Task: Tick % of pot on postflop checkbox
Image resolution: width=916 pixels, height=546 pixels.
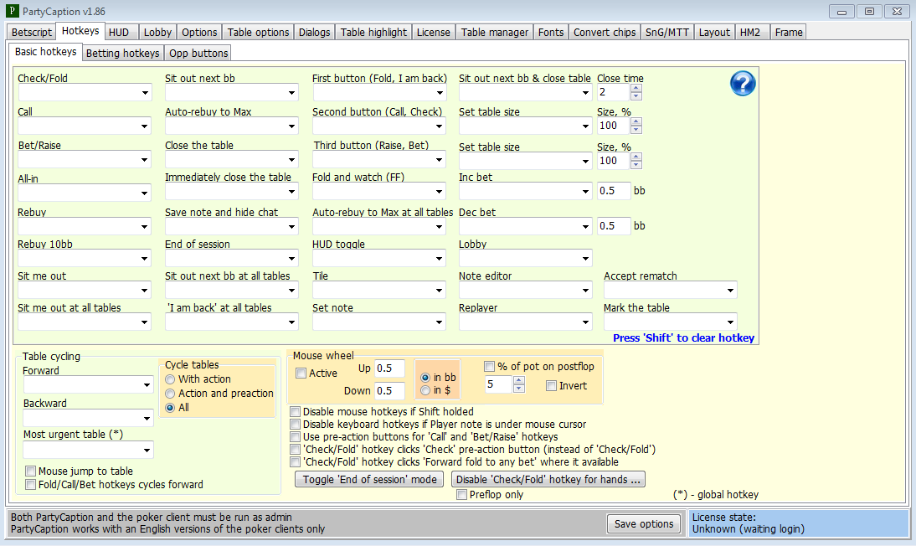Action: 490,367
